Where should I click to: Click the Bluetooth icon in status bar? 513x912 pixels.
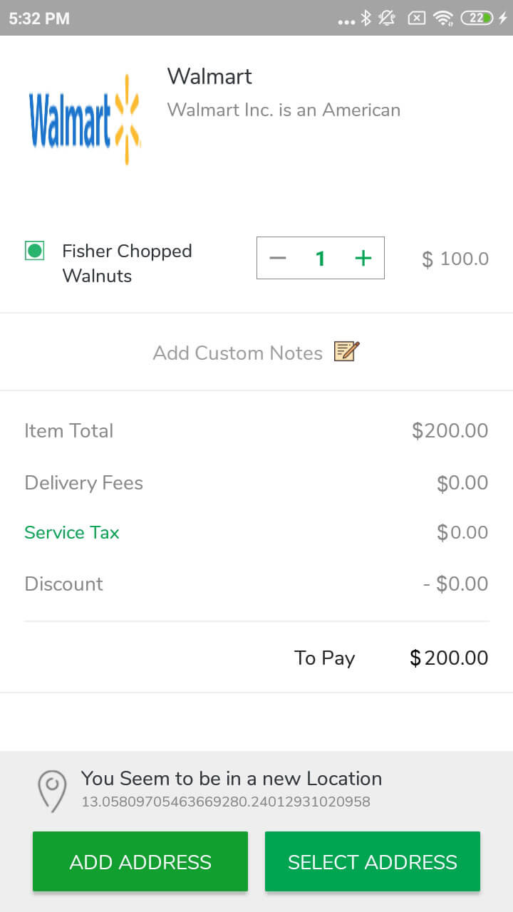click(364, 18)
